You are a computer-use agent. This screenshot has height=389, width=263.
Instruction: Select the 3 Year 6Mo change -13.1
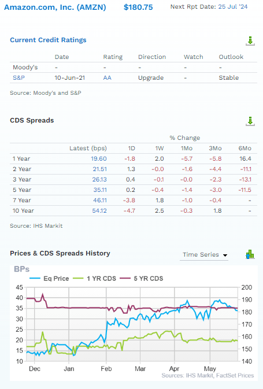[x=245, y=179]
